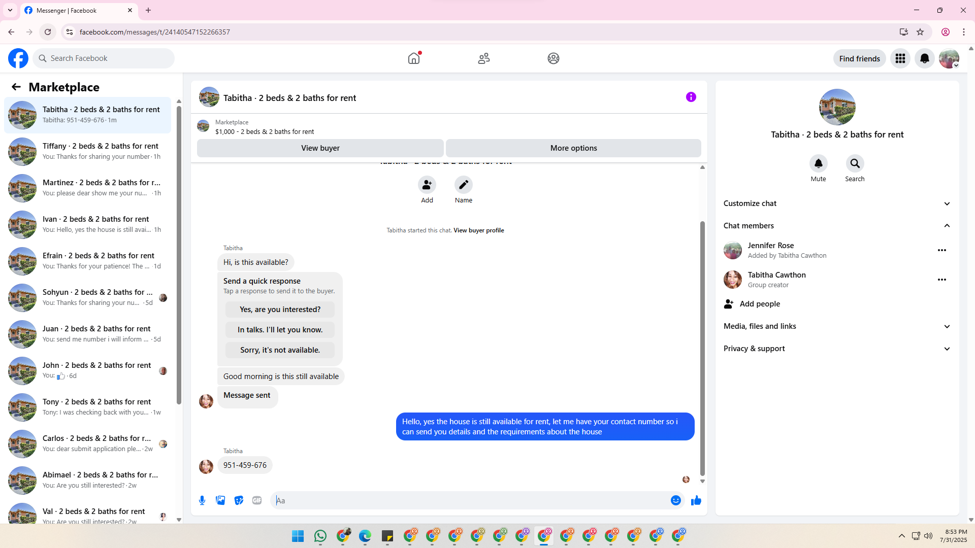Screen dimensions: 975x548
Task: Click the View buyer button
Action: point(320,148)
